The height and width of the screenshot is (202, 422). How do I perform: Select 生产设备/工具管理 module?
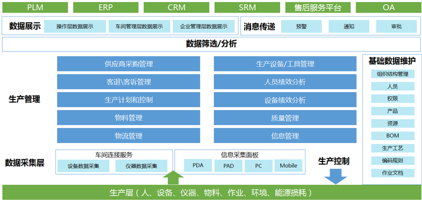[x=285, y=64]
